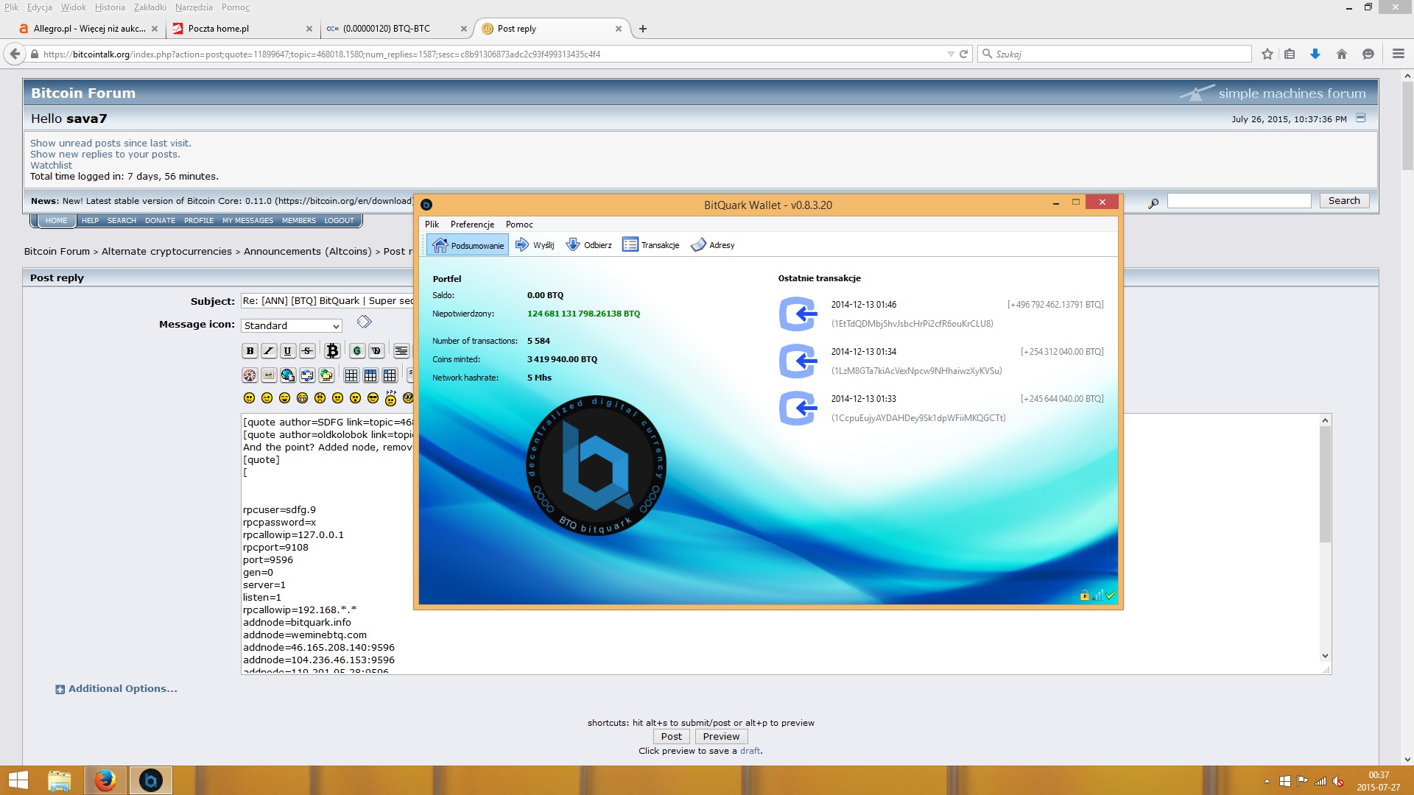Click wallet sync checkmark status icon
Viewport: 1414px width, 795px height.
pyautogui.click(x=1111, y=595)
